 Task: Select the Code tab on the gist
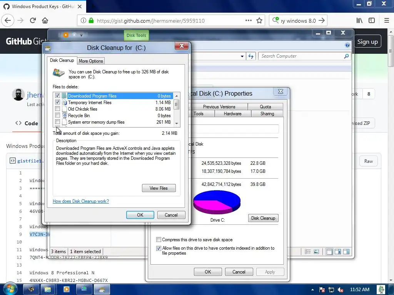point(27,123)
